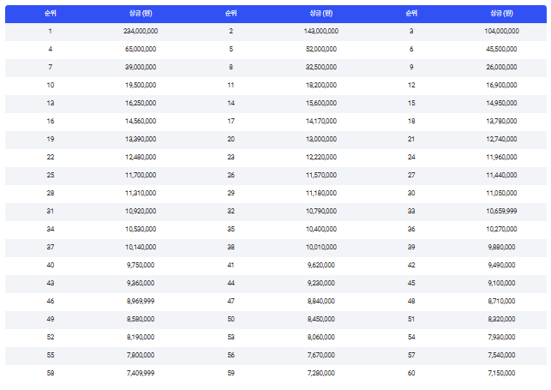Select the 7,409,999 prize value

tap(141, 373)
